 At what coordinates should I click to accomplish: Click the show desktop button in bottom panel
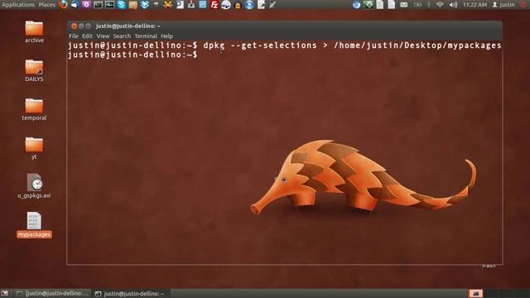tap(5, 293)
